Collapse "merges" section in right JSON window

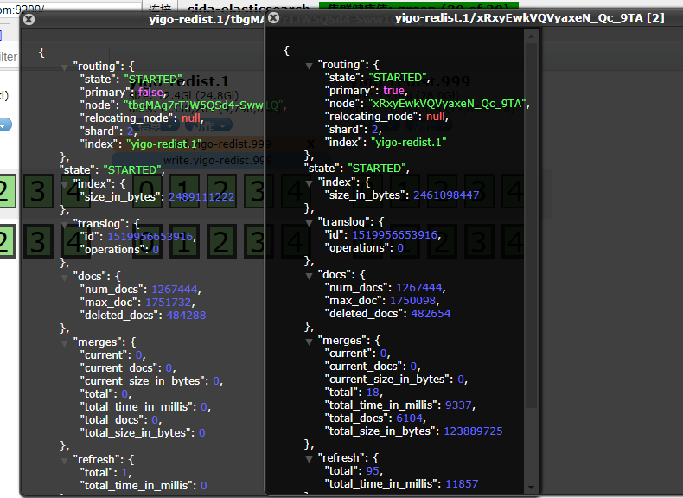(310, 342)
